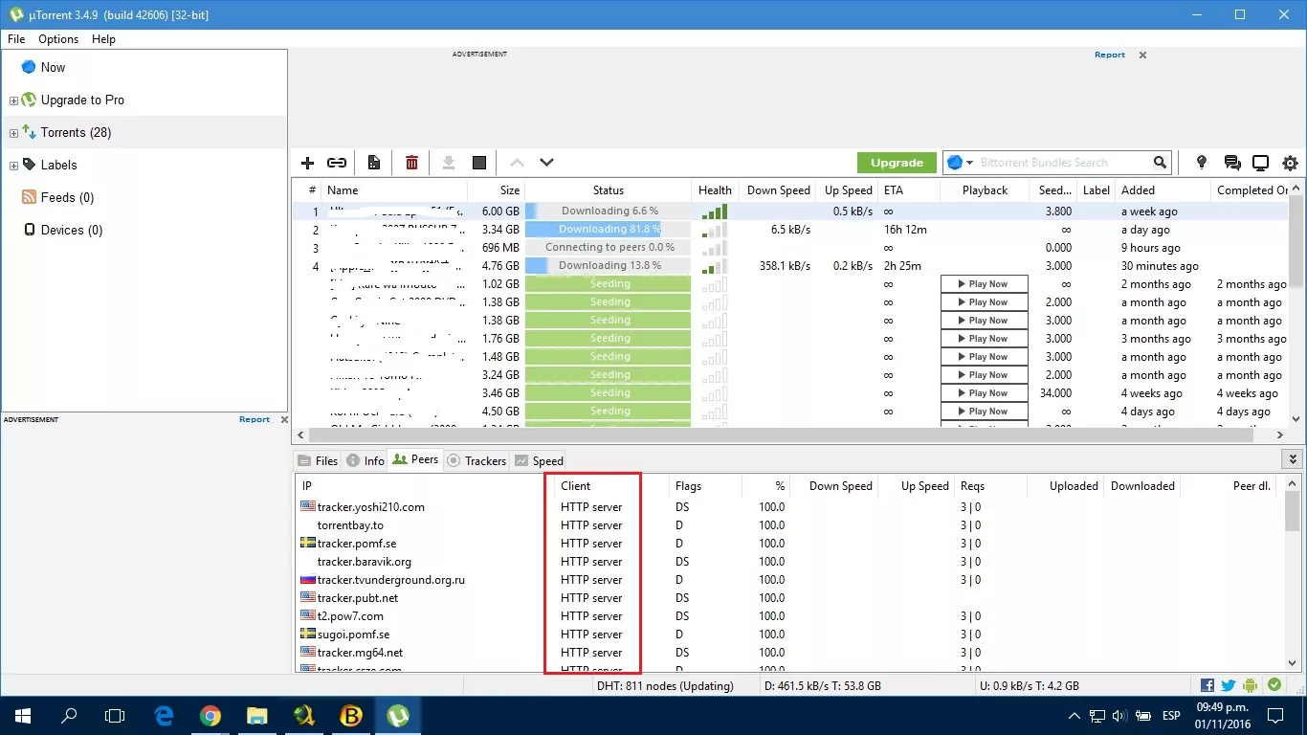Click the Facebook icon in status bar
The image size is (1307, 735).
coord(1207,685)
